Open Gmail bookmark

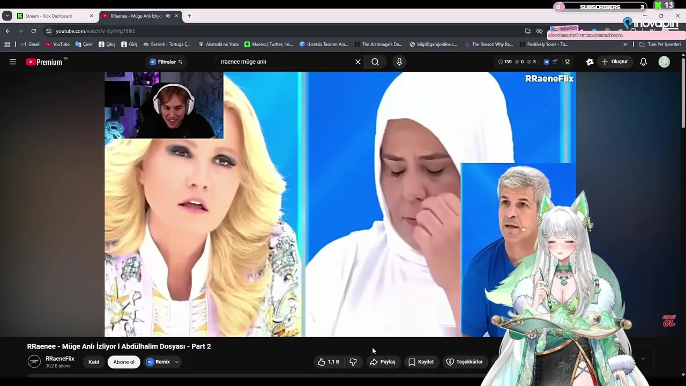pos(30,44)
